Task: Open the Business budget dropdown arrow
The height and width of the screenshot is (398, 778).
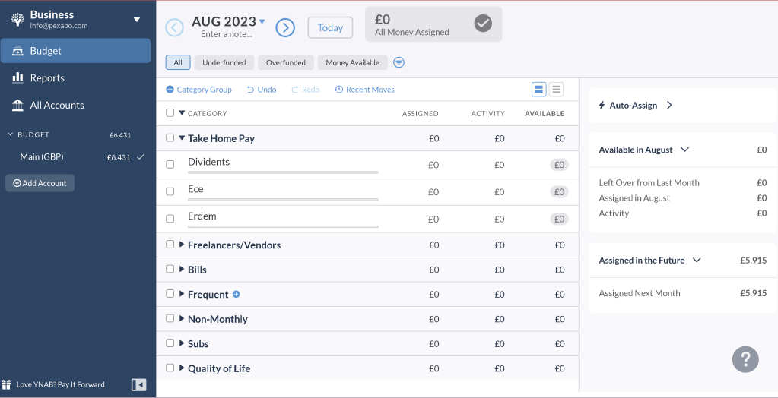Action: tap(137, 20)
